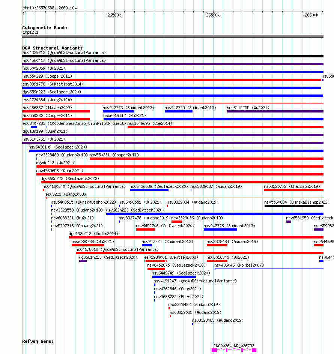Click nsv4178018 gnomADStructuralVariants label

click(117, 250)
